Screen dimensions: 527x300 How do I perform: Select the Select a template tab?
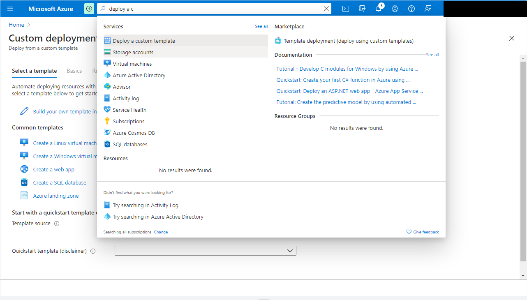[35, 71]
